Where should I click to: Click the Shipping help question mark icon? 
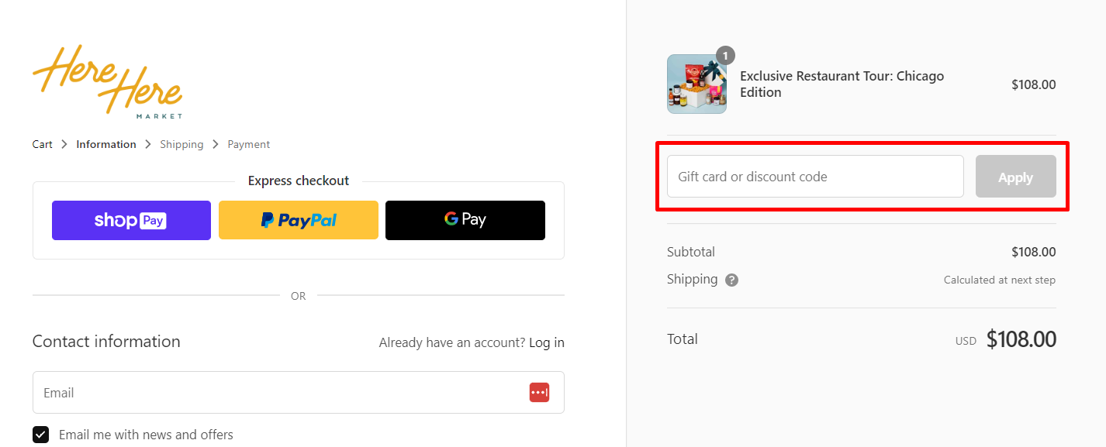click(731, 280)
